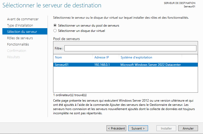Sort the list by 'Nom' column header
The image size is (203, 134).
pos(59,57)
